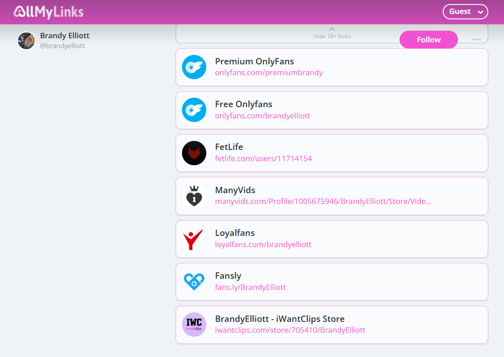Click the Free Onlyfans icon

coord(194,110)
